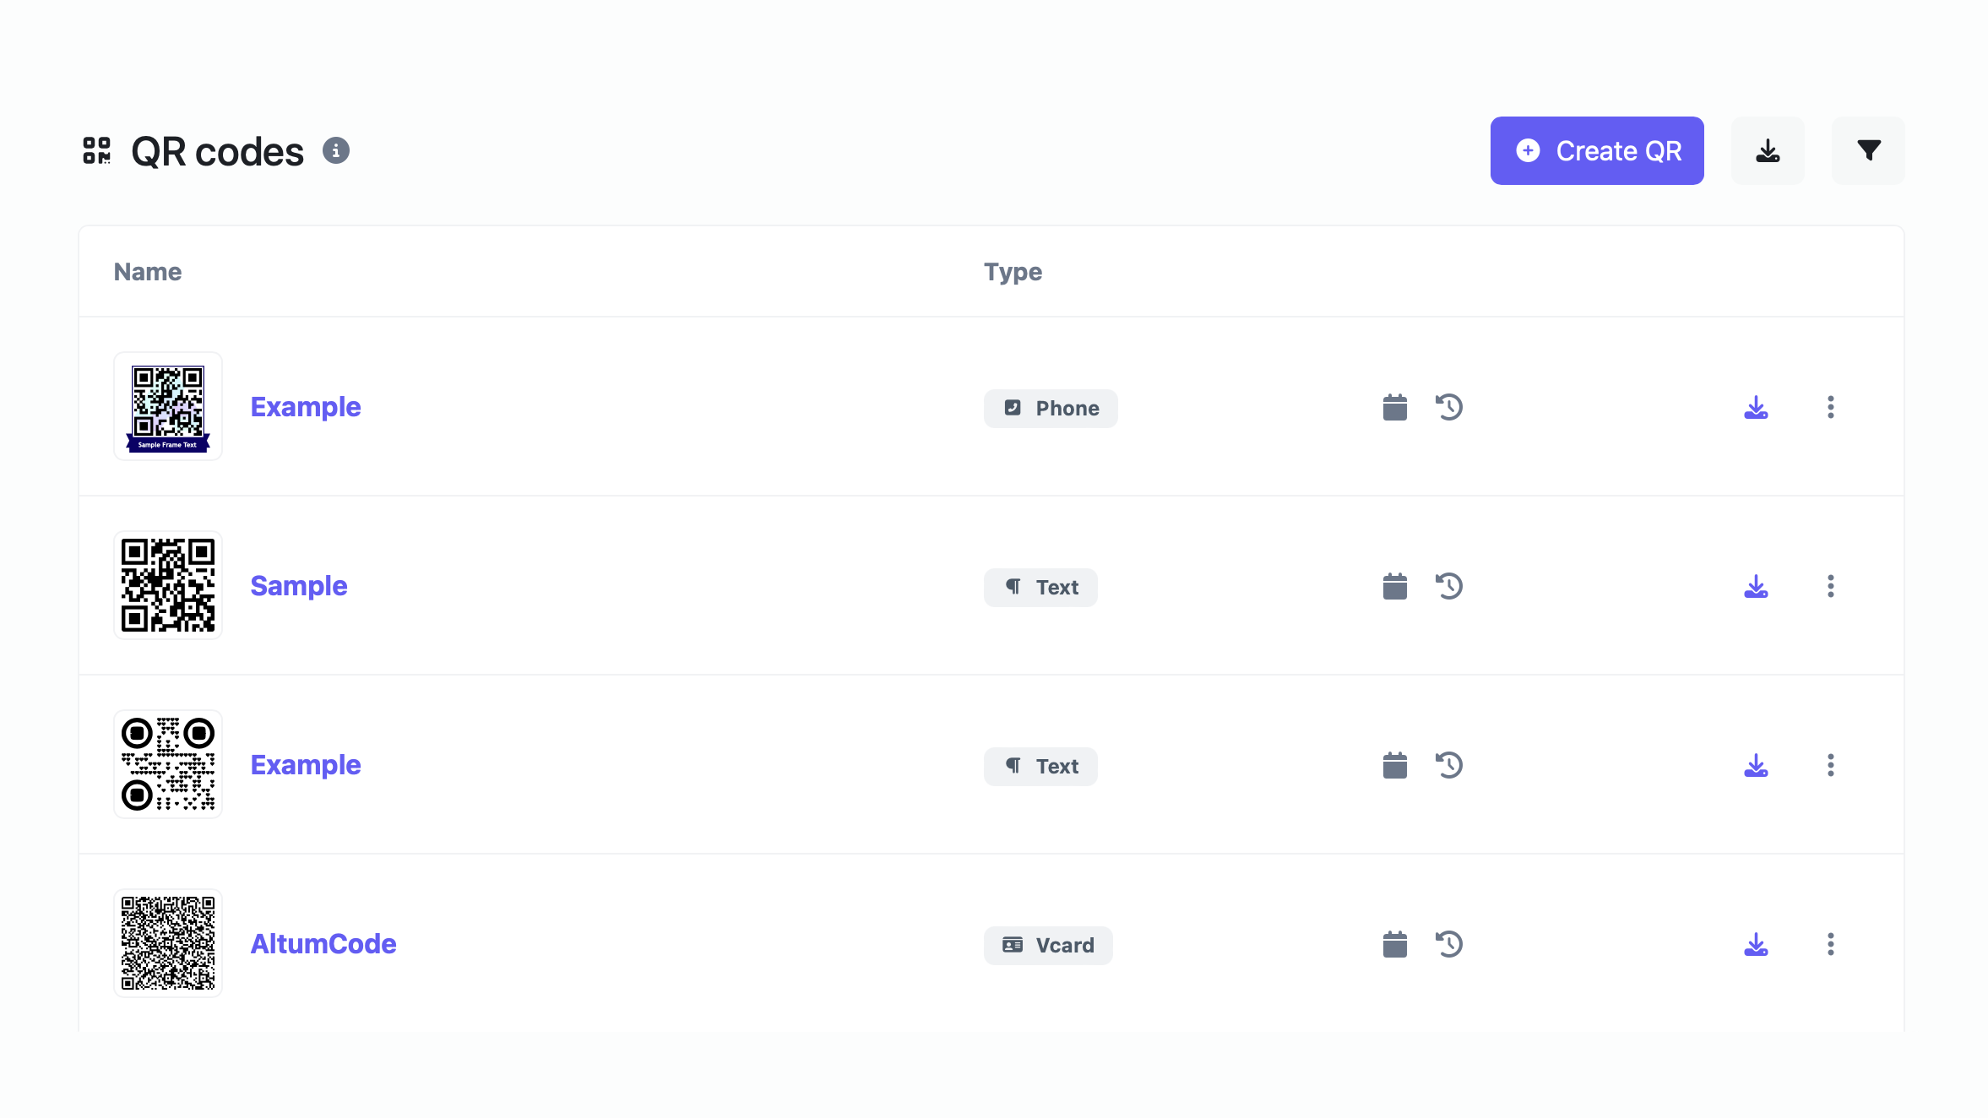1988x1118 pixels.
Task: Click calendar icon in Phone Example row
Action: pos(1394,408)
